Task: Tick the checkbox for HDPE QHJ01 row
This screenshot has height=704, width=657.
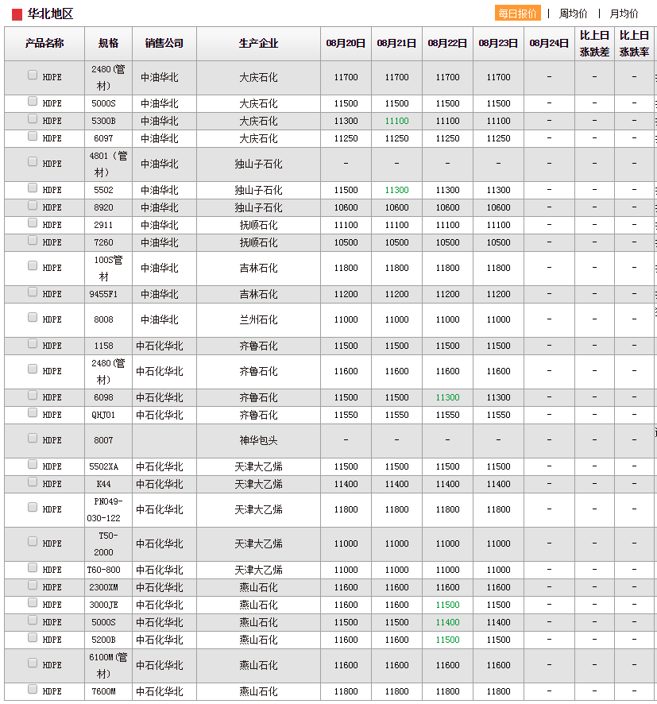Action: [33, 412]
